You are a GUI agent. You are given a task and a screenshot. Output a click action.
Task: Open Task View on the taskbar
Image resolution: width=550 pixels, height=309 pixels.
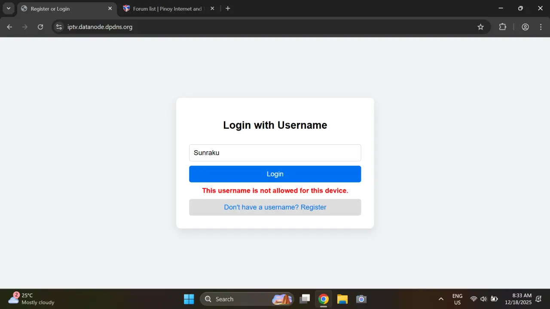[x=305, y=299]
